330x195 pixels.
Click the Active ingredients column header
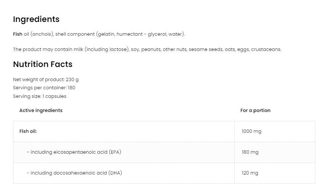pyautogui.click(x=41, y=111)
